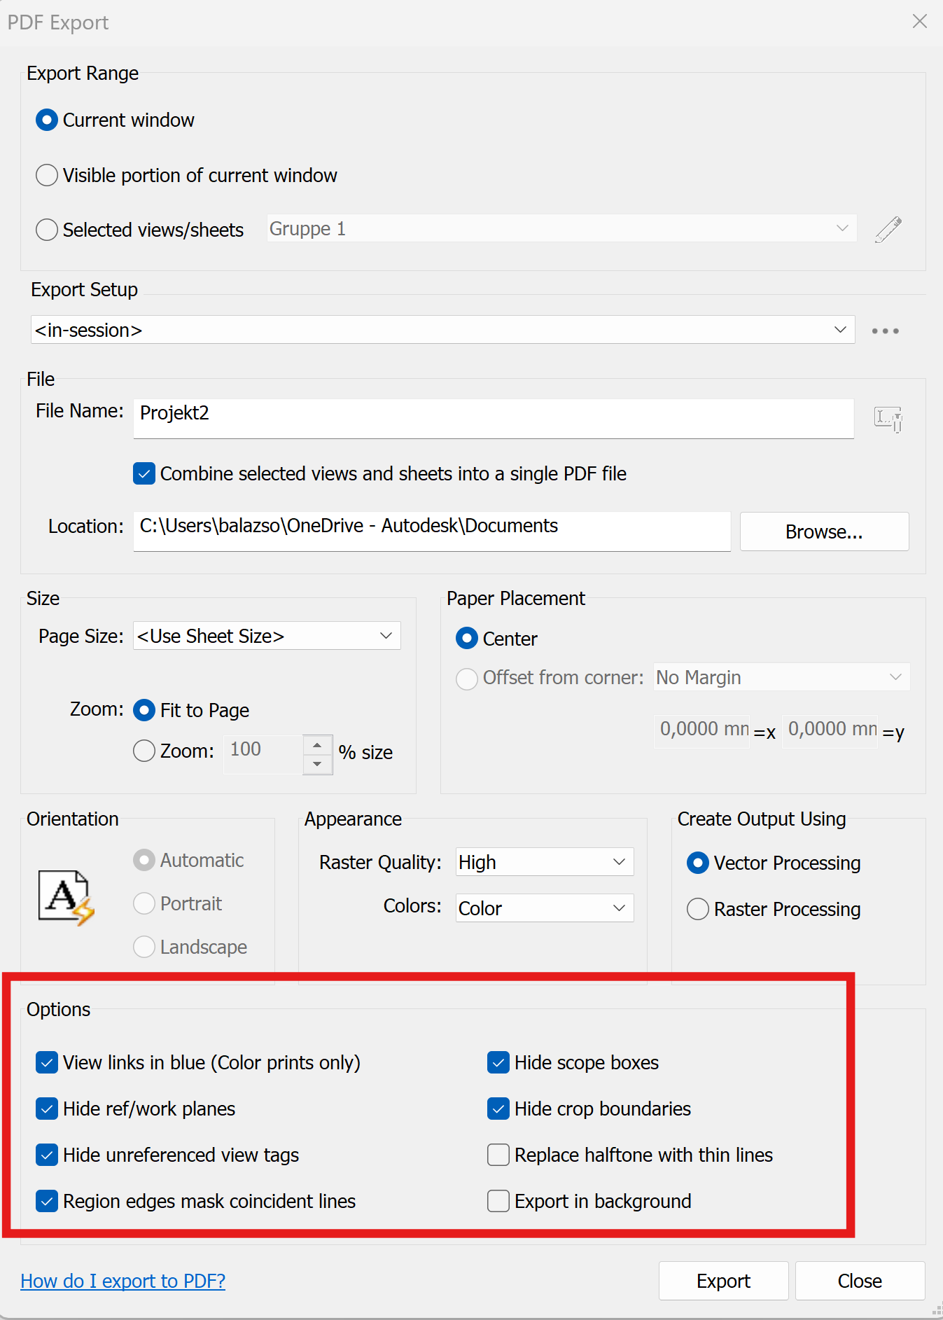Open the Export Setup in-session dropdown
The height and width of the screenshot is (1320, 943).
(x=442, y=330)
